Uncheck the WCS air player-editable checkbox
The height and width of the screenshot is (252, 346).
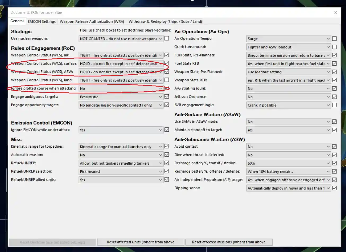pos(167,55)
